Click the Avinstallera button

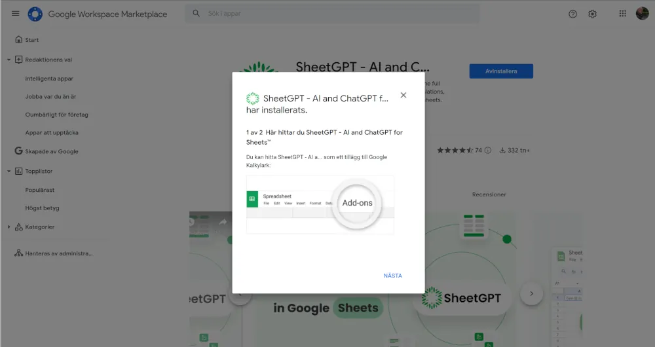501,71
